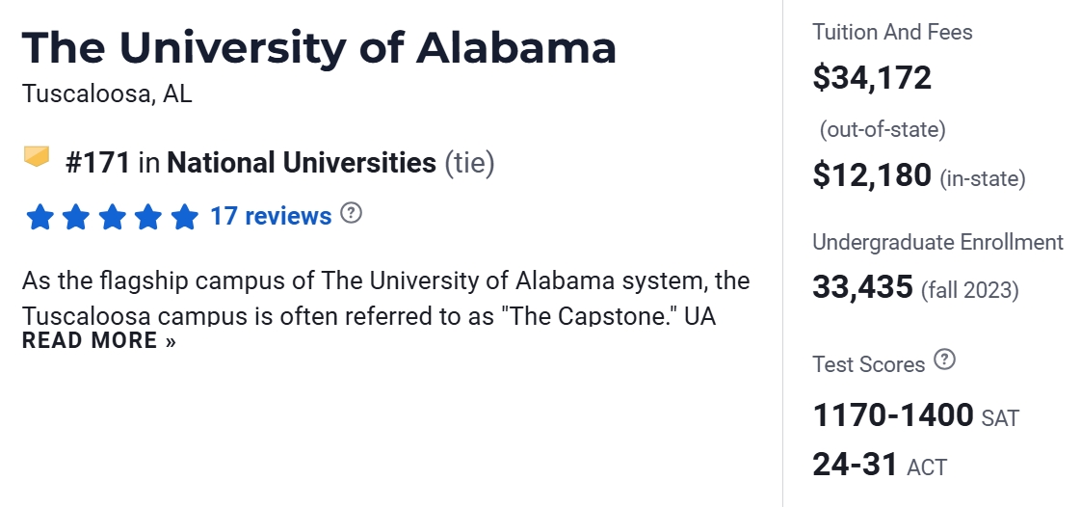Image resolution: width=1081 pixels, height=507 pixels.
Task: Click the 24-31 ACT score range
Action: coord(856,465)
